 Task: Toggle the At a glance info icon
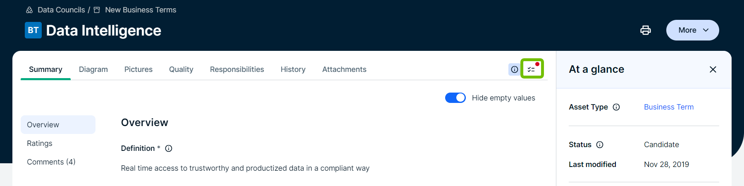pos(514,69)
